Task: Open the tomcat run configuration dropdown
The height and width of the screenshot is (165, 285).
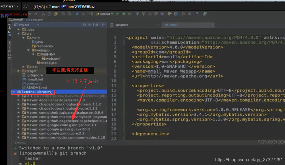Action: (x=104, y=14)
